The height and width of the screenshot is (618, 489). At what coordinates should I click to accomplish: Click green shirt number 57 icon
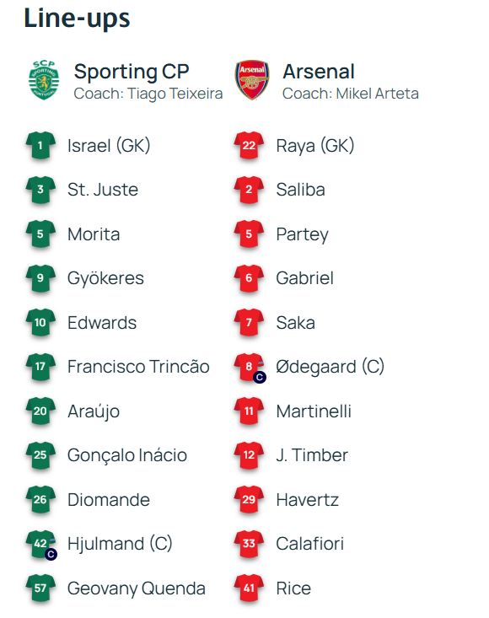tap(40, 588)
